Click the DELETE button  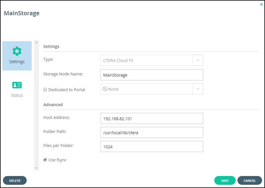coord(15,181)
